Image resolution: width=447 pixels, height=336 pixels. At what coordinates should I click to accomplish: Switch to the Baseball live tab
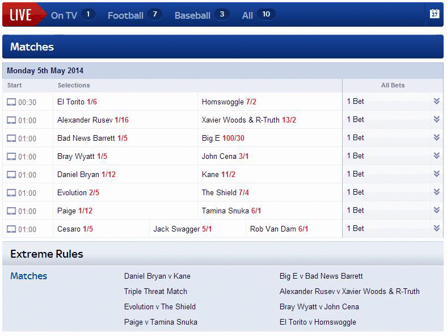pos(202,15)
